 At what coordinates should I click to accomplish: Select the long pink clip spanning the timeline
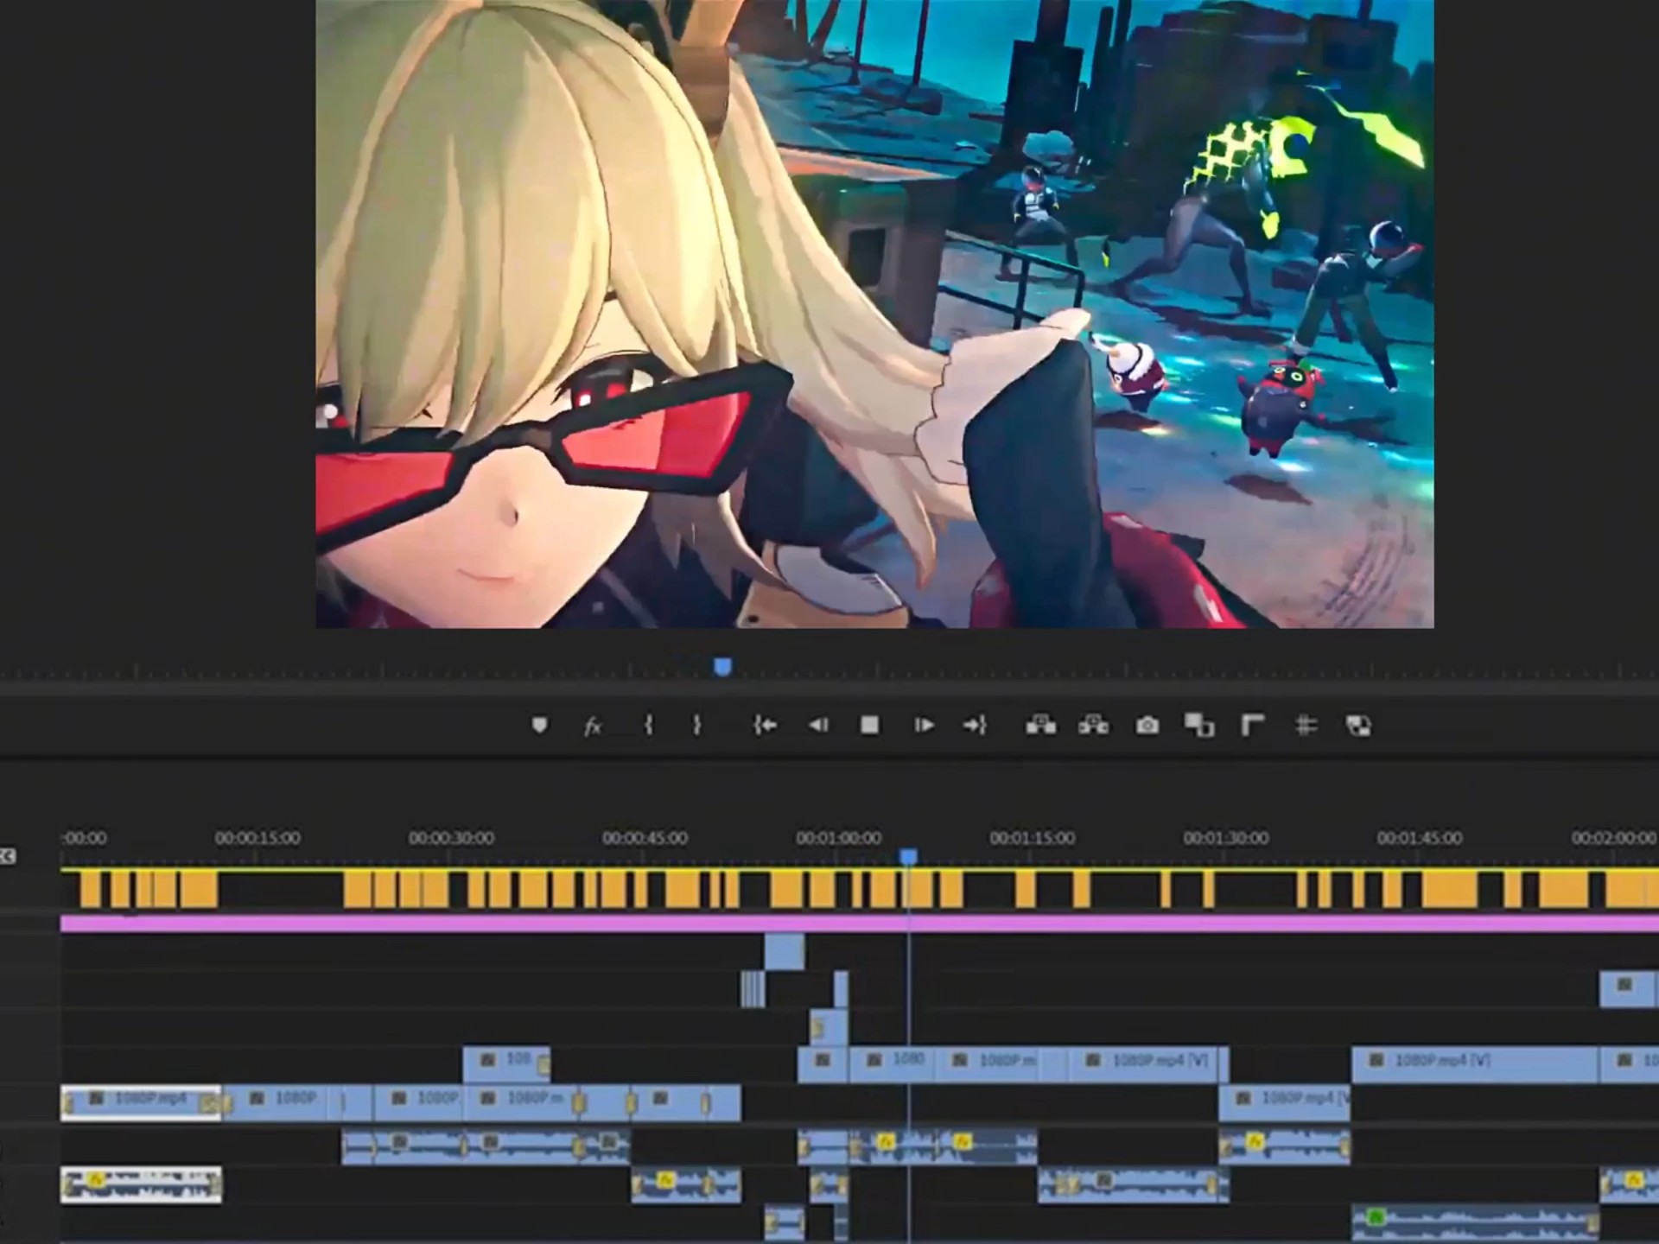tap(860, 923)
